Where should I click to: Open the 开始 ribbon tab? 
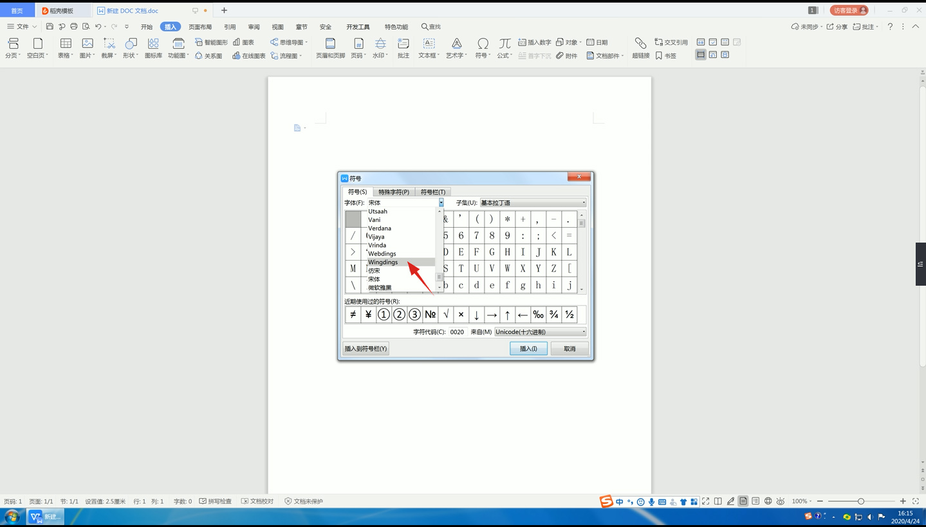pyautogui.click(x=147, y=27)
